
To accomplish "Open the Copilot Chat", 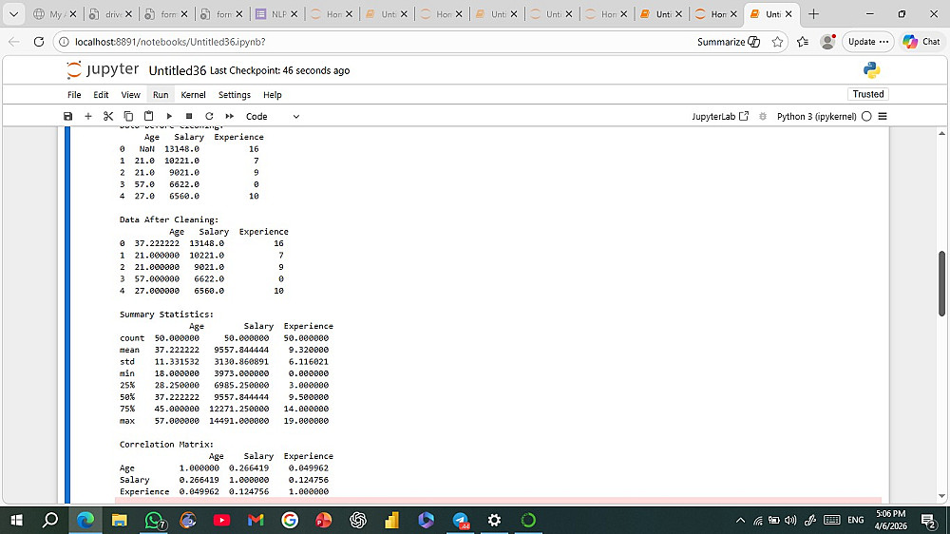I will click(x=921, y=42).
